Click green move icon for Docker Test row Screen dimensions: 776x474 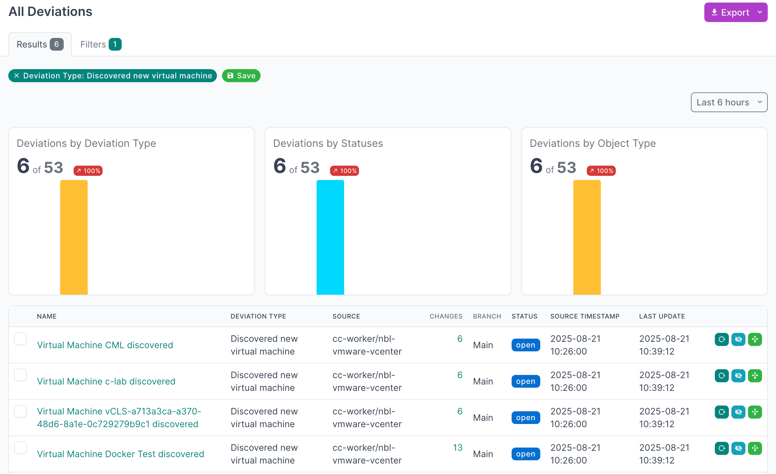755,448
